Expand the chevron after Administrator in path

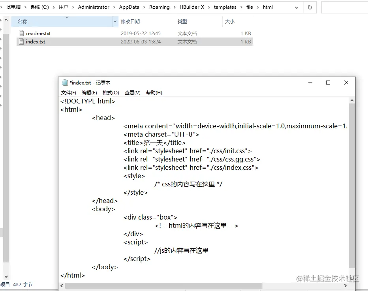(x=114, y=7)
